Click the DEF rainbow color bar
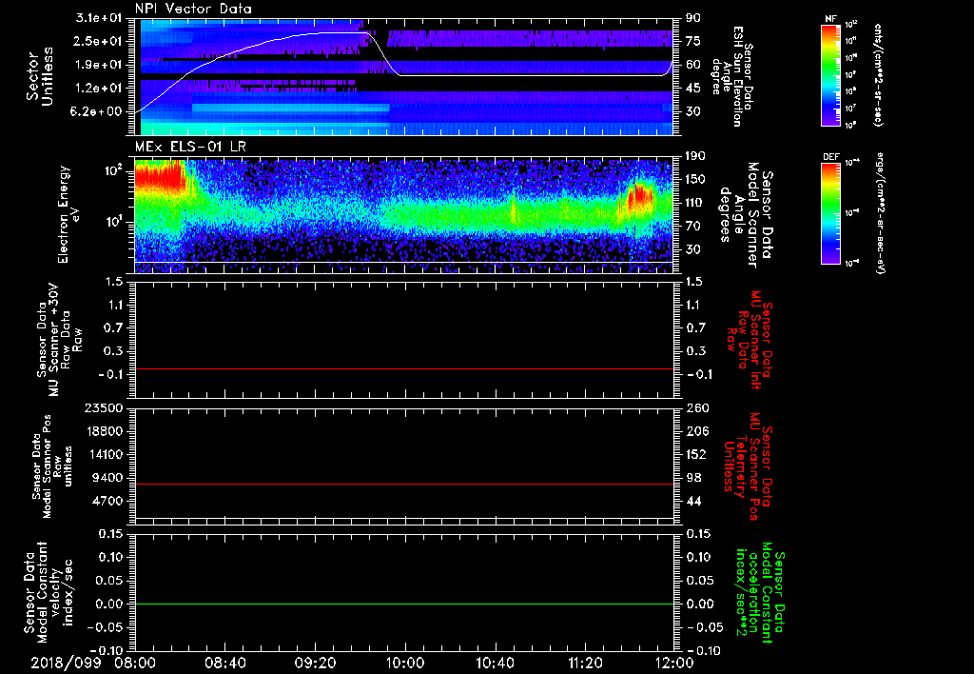 click(x=831, y=213)
